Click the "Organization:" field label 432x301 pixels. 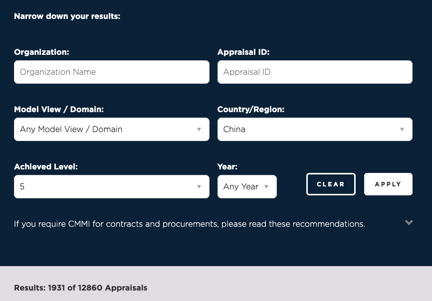click(x=41, y=52)
